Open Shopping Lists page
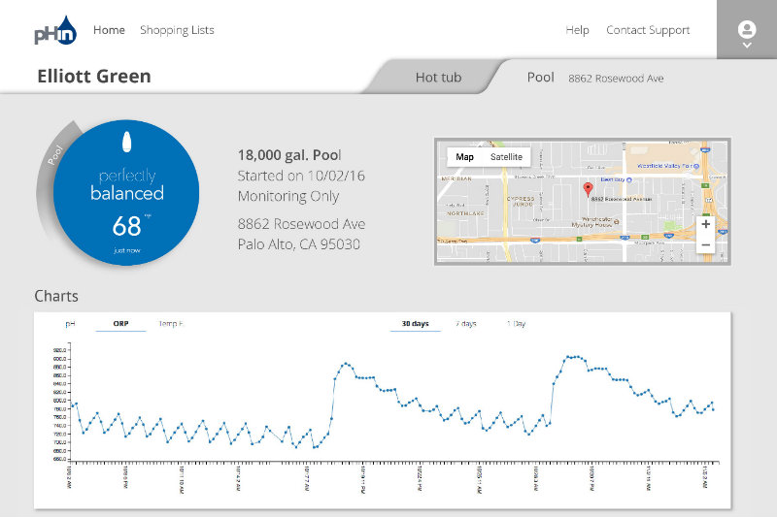Screen dimensions: 777x517 click(x=177, y=30)
